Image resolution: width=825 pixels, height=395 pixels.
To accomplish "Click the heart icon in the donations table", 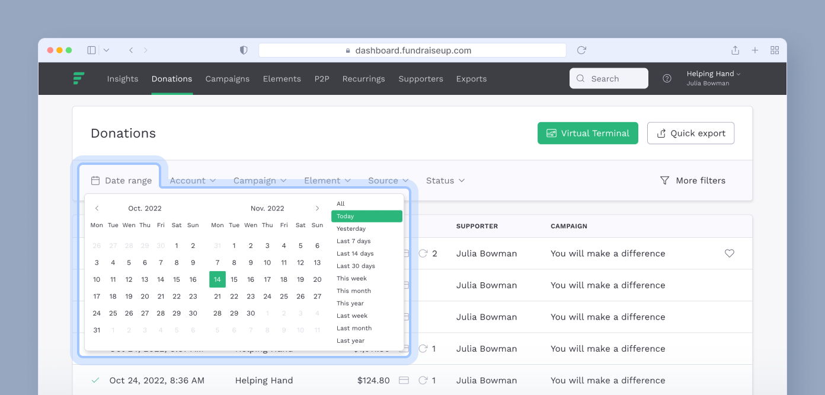I will pyautogui.click(x=730, y=253).
